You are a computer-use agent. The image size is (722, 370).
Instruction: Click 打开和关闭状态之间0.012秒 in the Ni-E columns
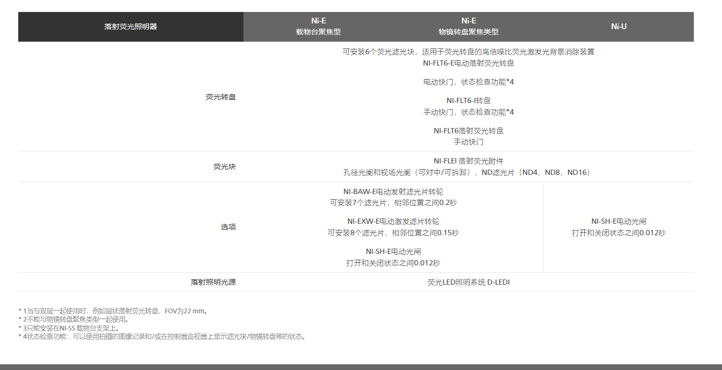tap(394, 263)
